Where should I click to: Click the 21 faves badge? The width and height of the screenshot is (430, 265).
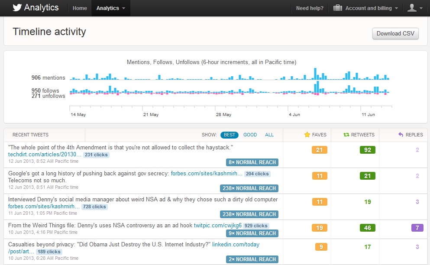(320, 150)
